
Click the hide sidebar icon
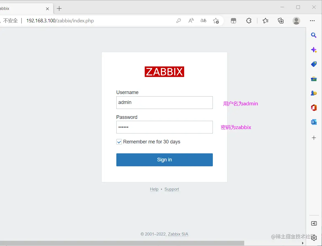(x=314, y=223)
